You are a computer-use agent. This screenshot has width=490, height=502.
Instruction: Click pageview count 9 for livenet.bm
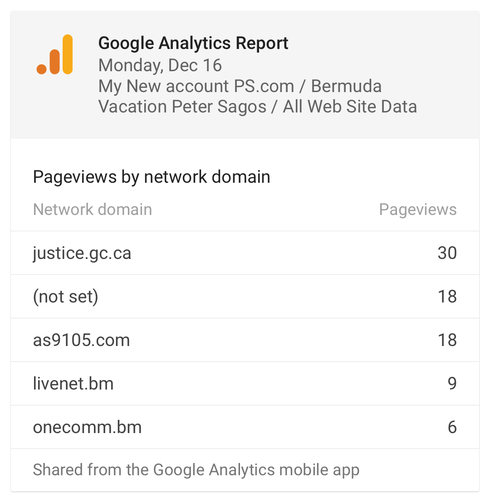(452, 384)
